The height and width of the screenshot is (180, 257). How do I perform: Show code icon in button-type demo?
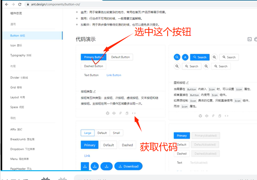[134, 113]
